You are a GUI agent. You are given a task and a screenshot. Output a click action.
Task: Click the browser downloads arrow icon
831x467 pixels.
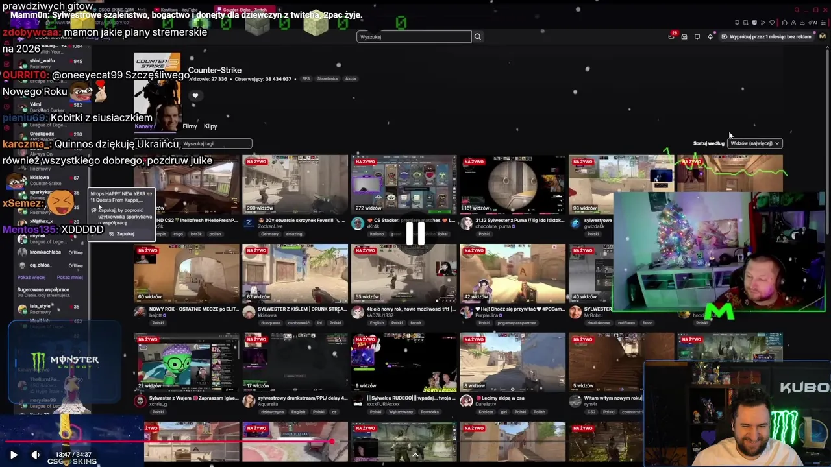pos(804,23)
